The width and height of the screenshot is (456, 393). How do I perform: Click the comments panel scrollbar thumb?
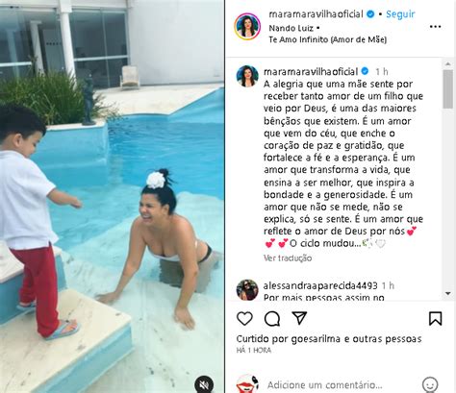(x=448, y=89)
